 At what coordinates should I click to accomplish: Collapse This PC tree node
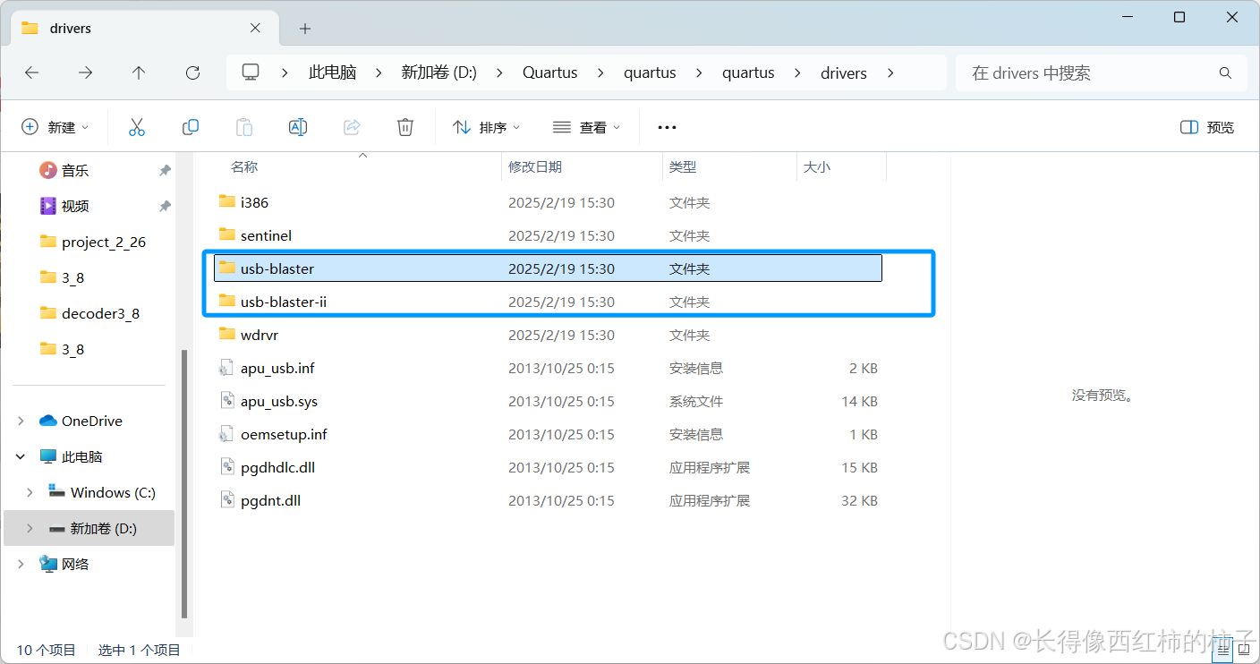(21, 456)
